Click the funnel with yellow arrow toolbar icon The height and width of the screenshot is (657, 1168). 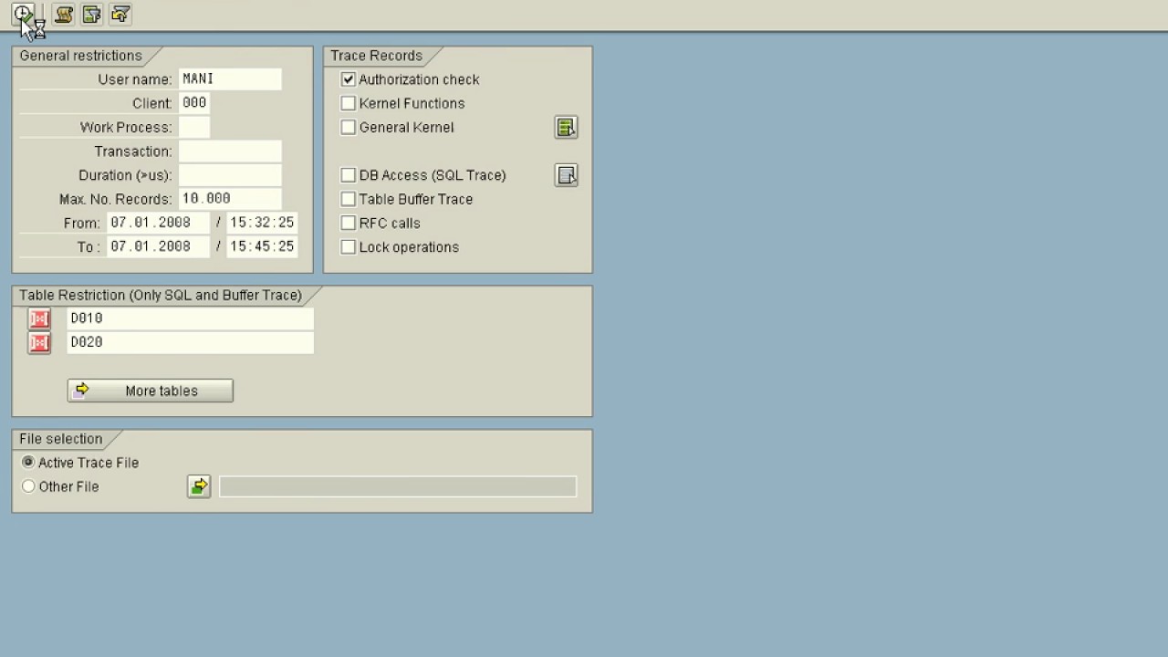[x=120, y=14]
